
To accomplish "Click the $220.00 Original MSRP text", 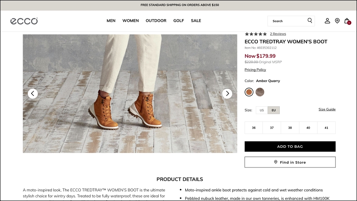I will (x=263, y=62).
